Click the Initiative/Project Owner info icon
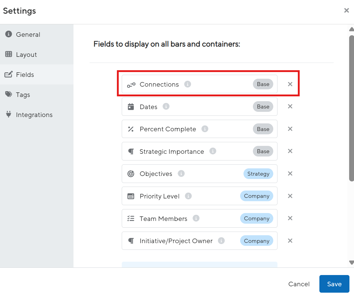 [222, 241]
